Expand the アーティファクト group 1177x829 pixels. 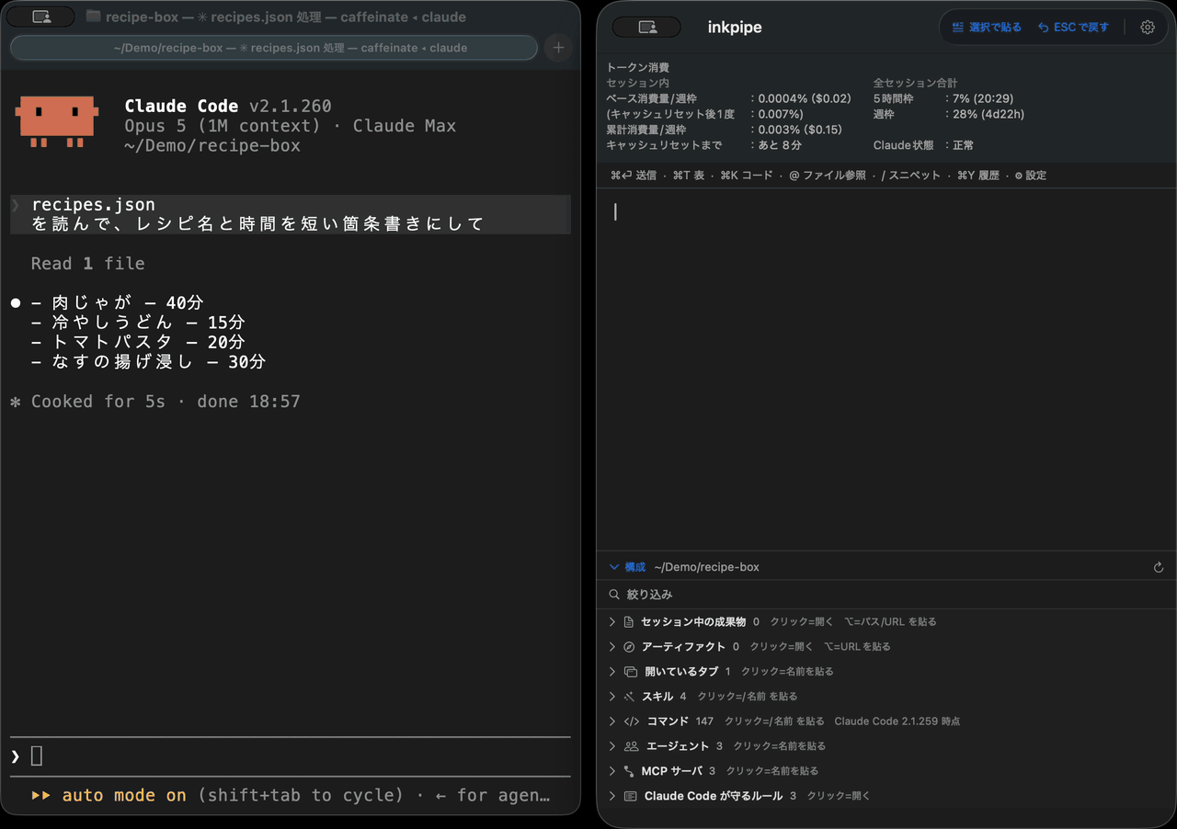point(612,647)
